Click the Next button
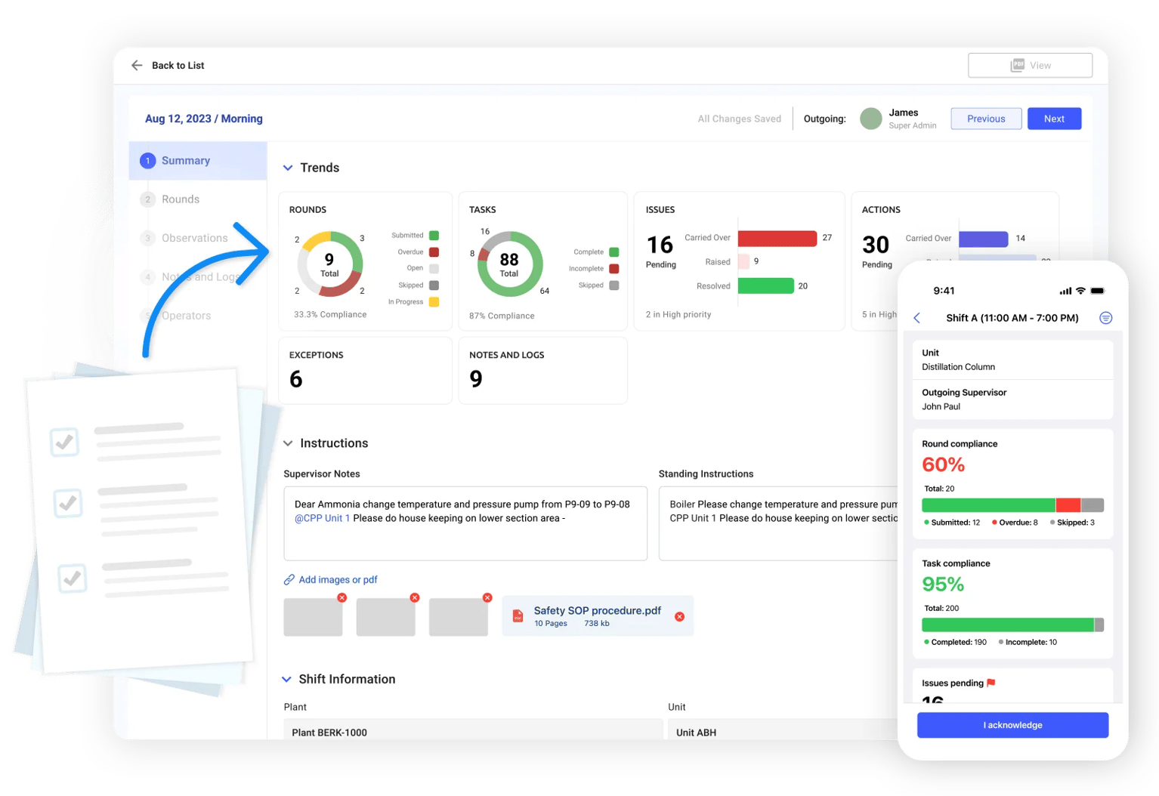This screenshot has width=1159, height=796. (1054, 119)
